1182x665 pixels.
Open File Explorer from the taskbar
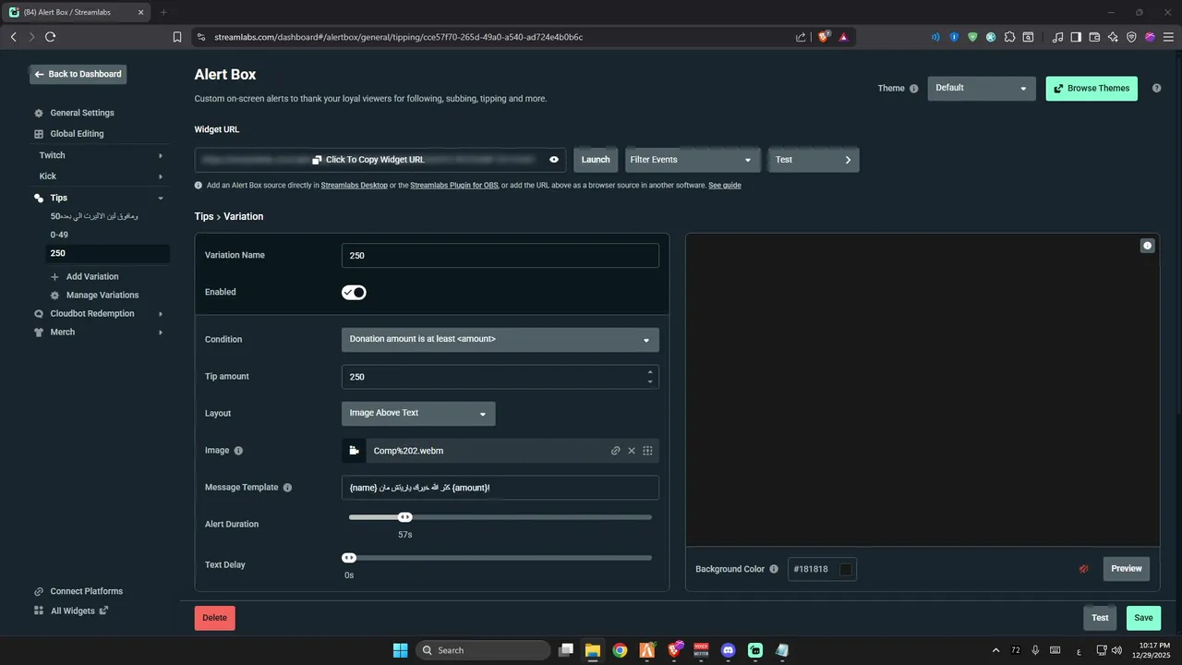[x=593, y=650]
